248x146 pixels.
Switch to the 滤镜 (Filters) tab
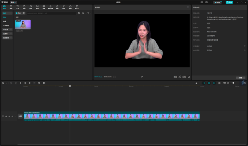click(x=57, y=7)
